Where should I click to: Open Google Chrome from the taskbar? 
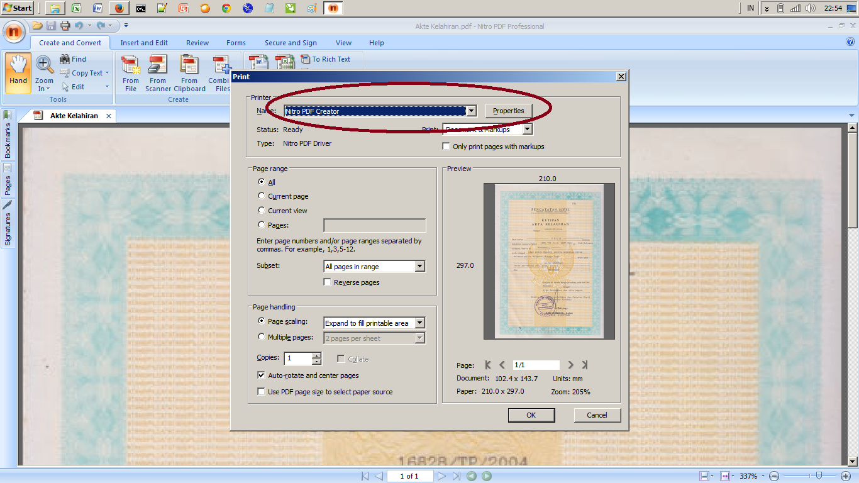pyautogui.click(x=226, y=8)
